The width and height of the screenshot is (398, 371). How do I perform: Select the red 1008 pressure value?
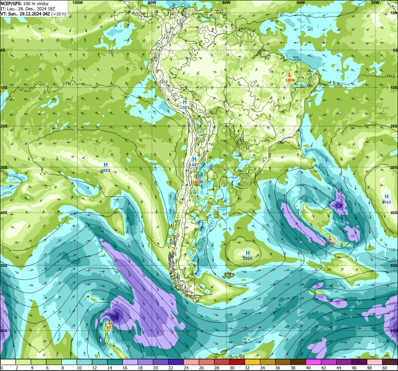(x=290, y=80)
